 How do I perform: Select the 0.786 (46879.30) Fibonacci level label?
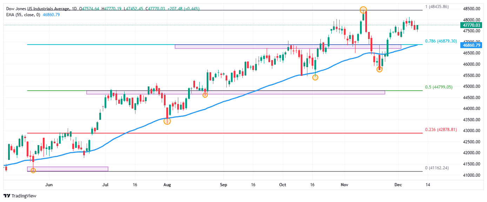tap(441, 41)
